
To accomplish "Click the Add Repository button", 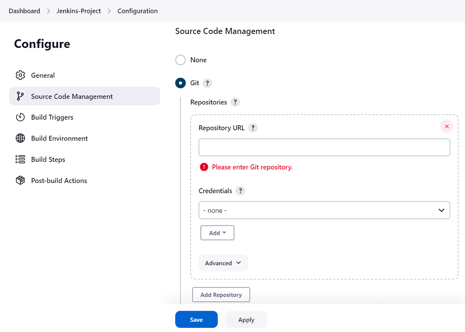I will [x=221, y=295].
